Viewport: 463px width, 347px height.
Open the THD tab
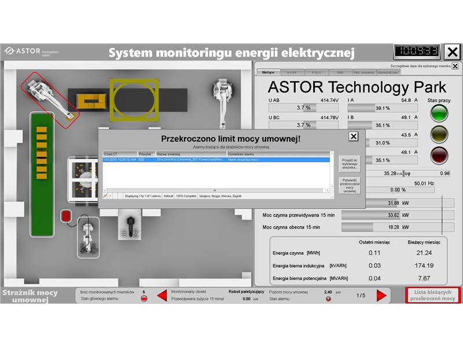pyautogui.click(x=340, y=72)
